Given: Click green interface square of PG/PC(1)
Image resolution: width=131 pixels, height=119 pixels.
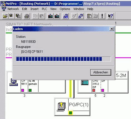Looking at the screenshot, I should click(71, 113).
